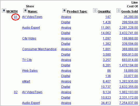Open the Quantity column header link
Screen dimensions: 140x106
point(104,12)
